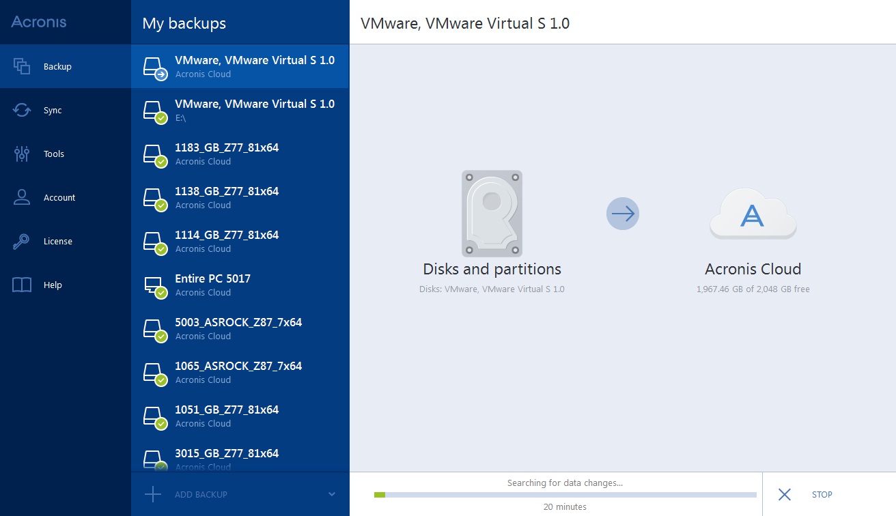Show the License tab label
Screen dimensions: 896x516
coord(58,242)
